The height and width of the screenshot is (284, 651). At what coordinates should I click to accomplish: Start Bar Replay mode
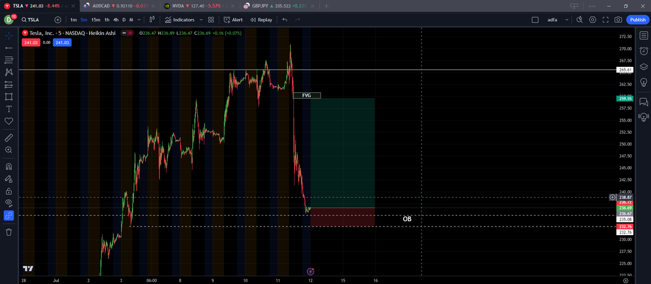pyautogui.click(x=261, y=20)
